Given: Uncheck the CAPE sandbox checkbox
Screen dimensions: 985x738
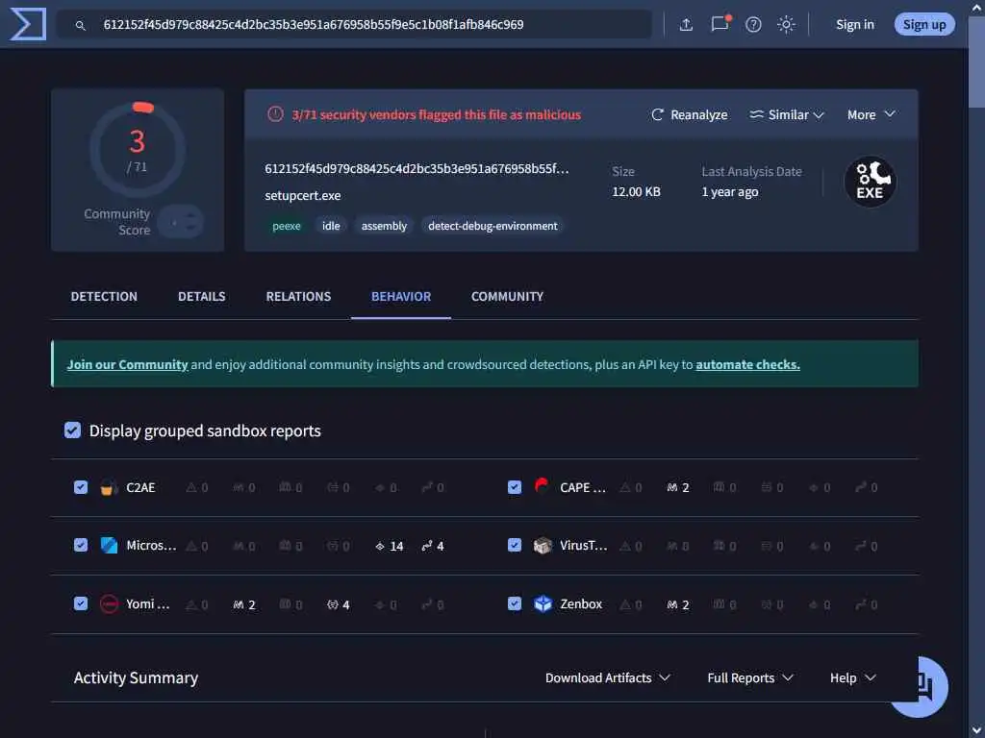Looking at the screenshot, I should tap(515, 487).
